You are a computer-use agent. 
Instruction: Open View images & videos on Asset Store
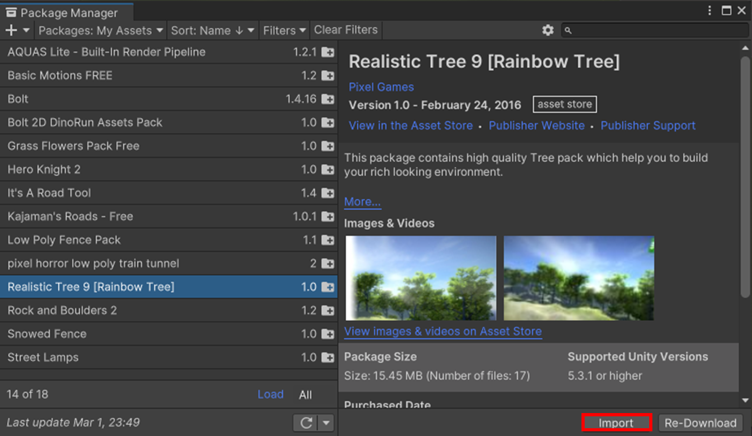point(443,332)
